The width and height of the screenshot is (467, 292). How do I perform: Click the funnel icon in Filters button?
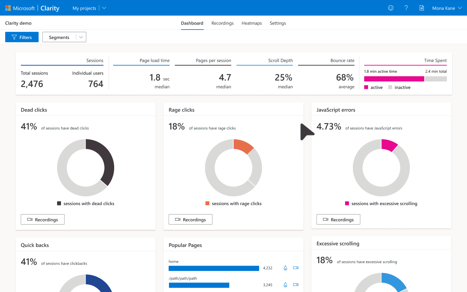(14, 37)
